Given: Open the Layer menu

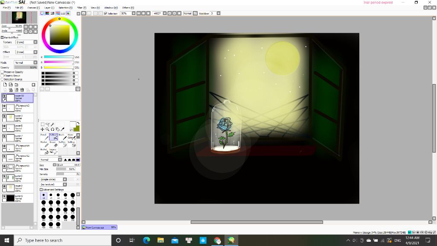Looking at the screenshot, I should click(x=49, y=8).
